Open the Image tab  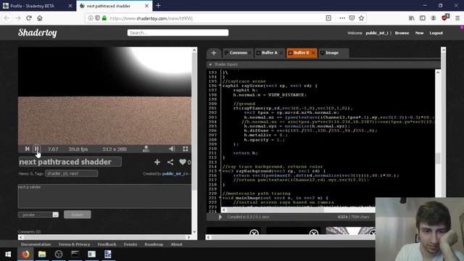tap(332, 53)
